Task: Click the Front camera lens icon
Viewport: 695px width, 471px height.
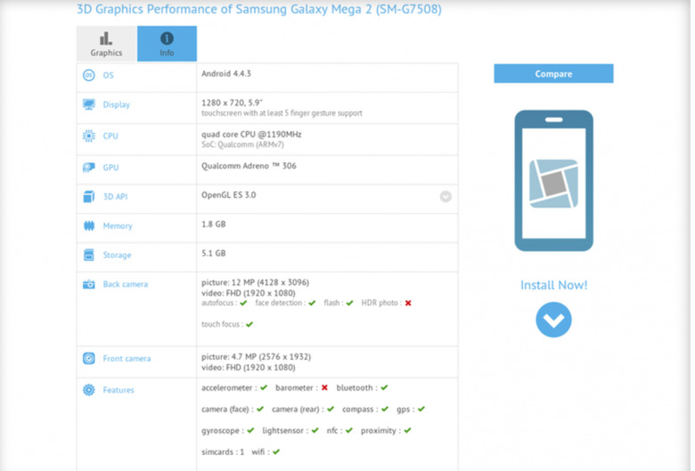Action: coord(88,359)
